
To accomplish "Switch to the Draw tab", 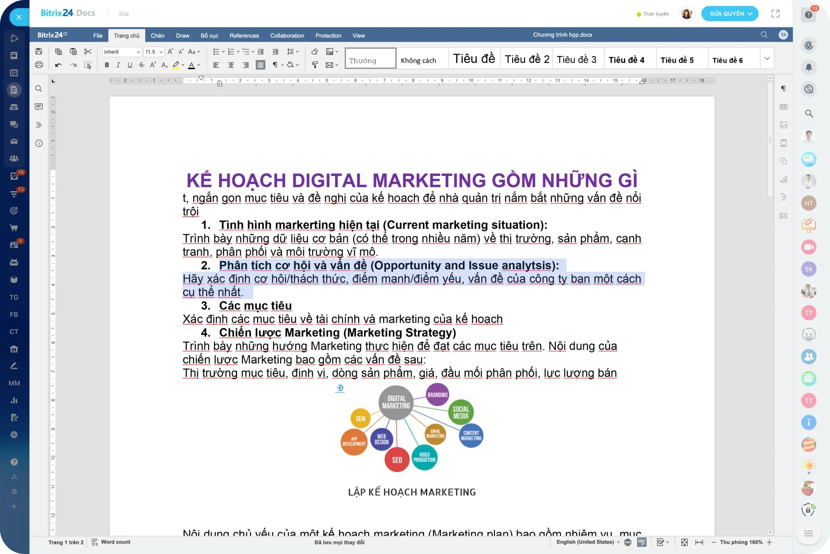I will [x=183, y=36].
